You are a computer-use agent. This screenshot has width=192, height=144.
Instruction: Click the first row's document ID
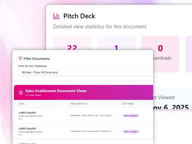click(x=91, y=115)
